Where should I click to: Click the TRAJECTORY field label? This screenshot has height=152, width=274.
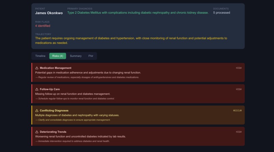(x=43, y=34)
